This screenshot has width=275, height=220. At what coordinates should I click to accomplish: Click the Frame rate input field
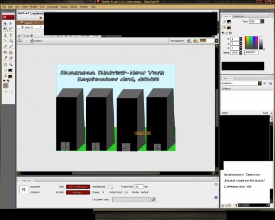point(139,187)
